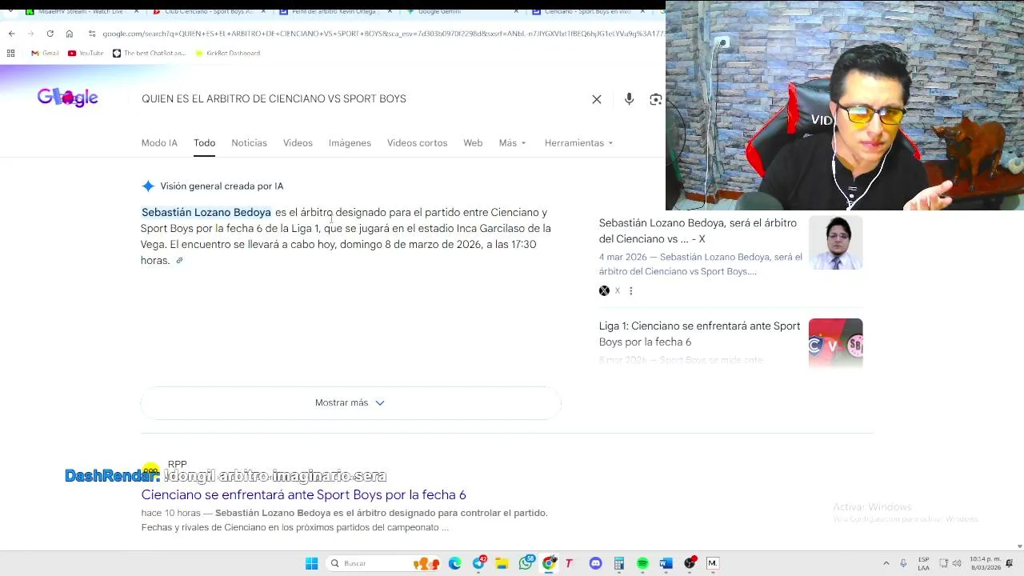
Task: Click the microphone icon in system tray
Action: coord(903,563)
